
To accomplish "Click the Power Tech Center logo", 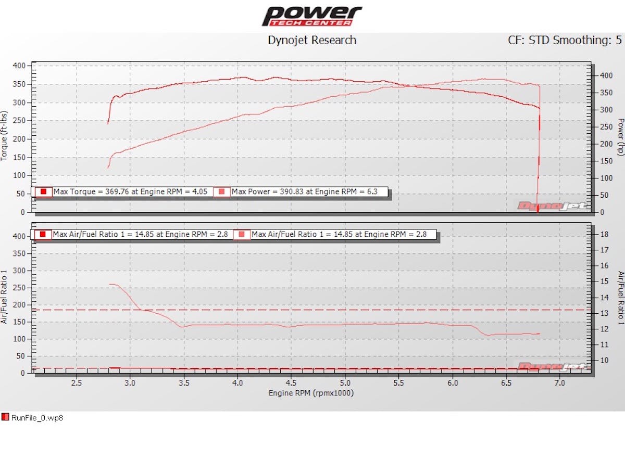I will (x=311, y=16).
